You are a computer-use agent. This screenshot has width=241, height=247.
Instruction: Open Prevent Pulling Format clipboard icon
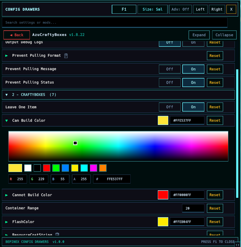[x=66, y=56]
